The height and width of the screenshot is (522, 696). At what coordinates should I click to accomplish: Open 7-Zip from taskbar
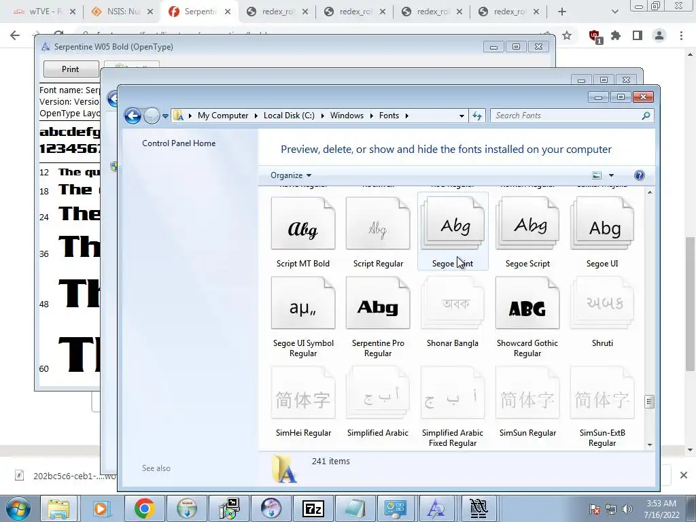[313, 508]
